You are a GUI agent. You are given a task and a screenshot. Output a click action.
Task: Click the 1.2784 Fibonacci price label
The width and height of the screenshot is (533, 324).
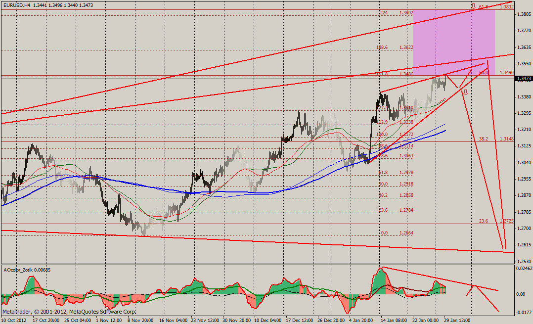tap(406, 210)
